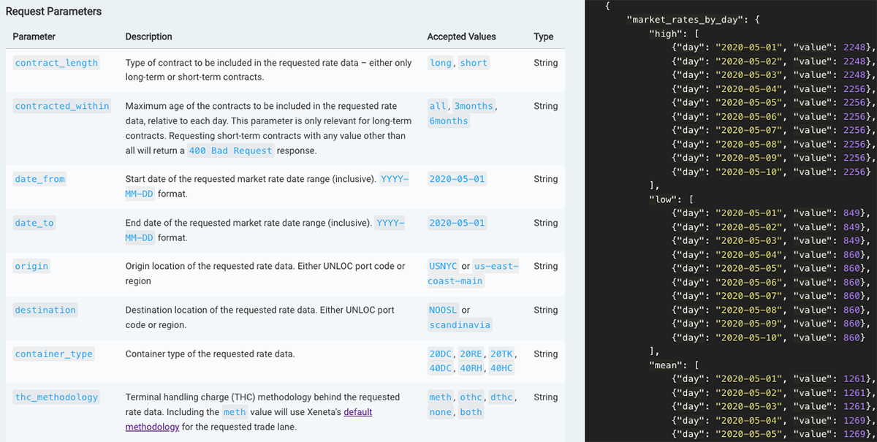Click the '400 Bad Request' code snippet
This screenshot has width=877, height=442.
[230, 150]
